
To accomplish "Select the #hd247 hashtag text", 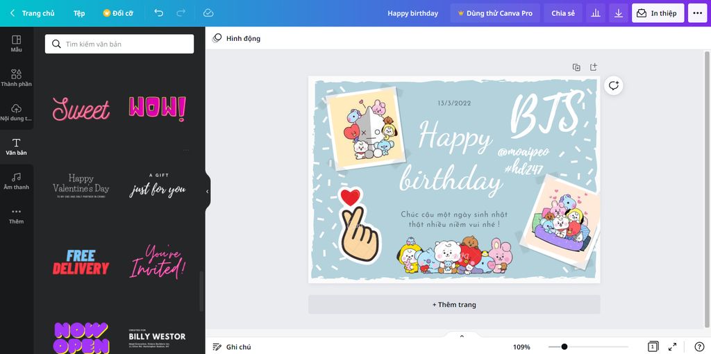I will [x=524, y=169].
